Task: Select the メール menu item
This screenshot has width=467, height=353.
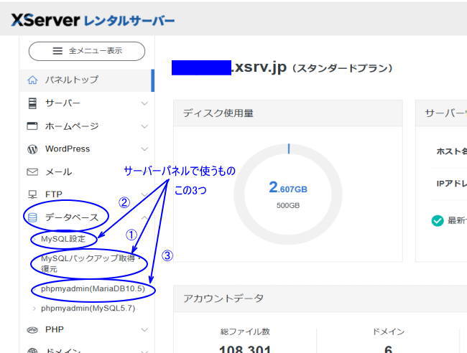Action: [x=58, y=172]
